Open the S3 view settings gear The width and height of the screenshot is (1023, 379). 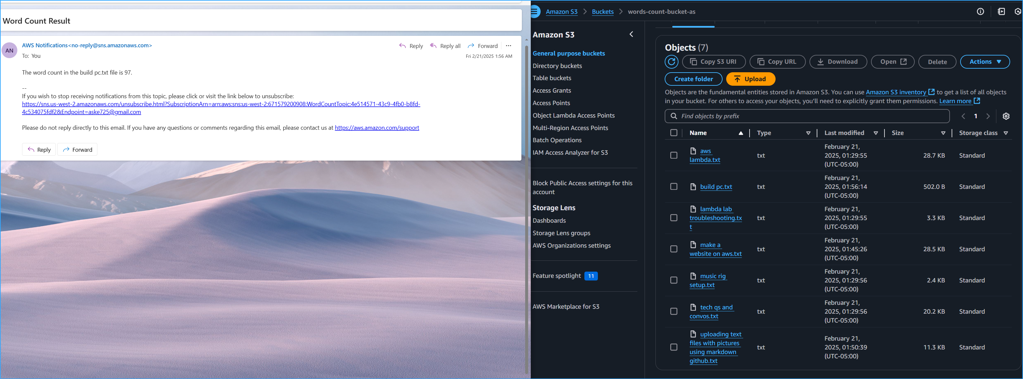click(1006, 116)
